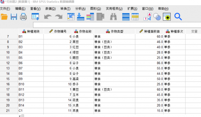
Task: Open the 实用程序(U) menu
Action: click(x=114, y=9)
